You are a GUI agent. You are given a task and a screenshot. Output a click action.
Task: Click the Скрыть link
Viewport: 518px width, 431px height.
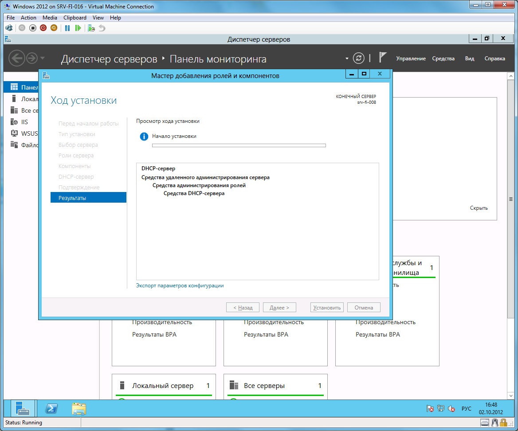coord(479,208)
